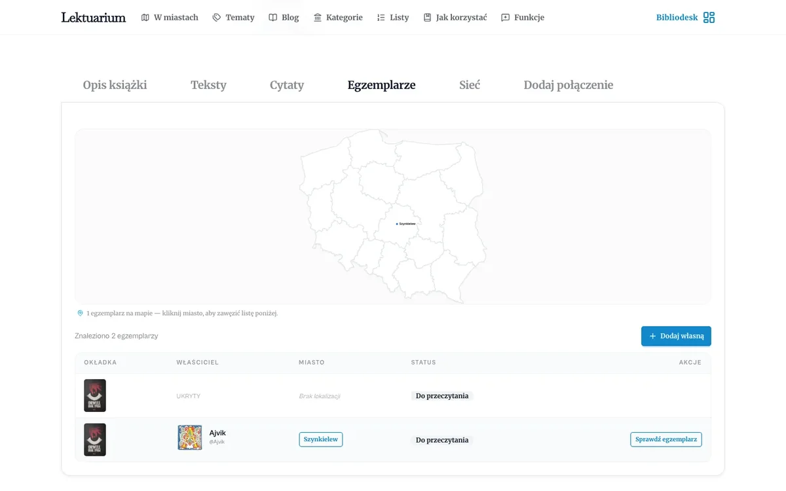Click the open book icon beside Blog
This screenshot has width=786, height=491.
pyautogui.click(x=273, y=18)
